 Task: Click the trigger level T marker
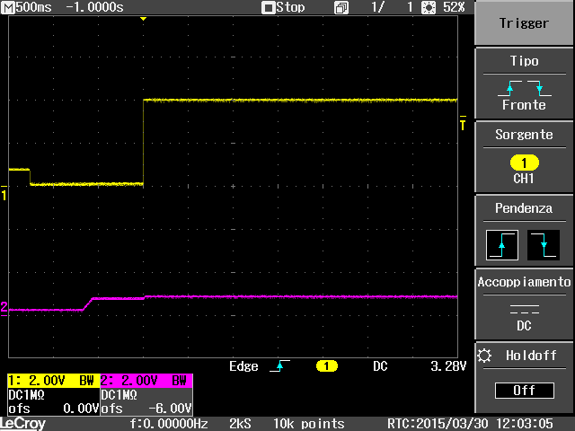click(x=463, y=123)
